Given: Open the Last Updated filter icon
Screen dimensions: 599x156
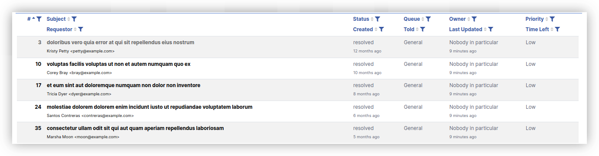Looking at the screenshot, I should click(491, 29).
